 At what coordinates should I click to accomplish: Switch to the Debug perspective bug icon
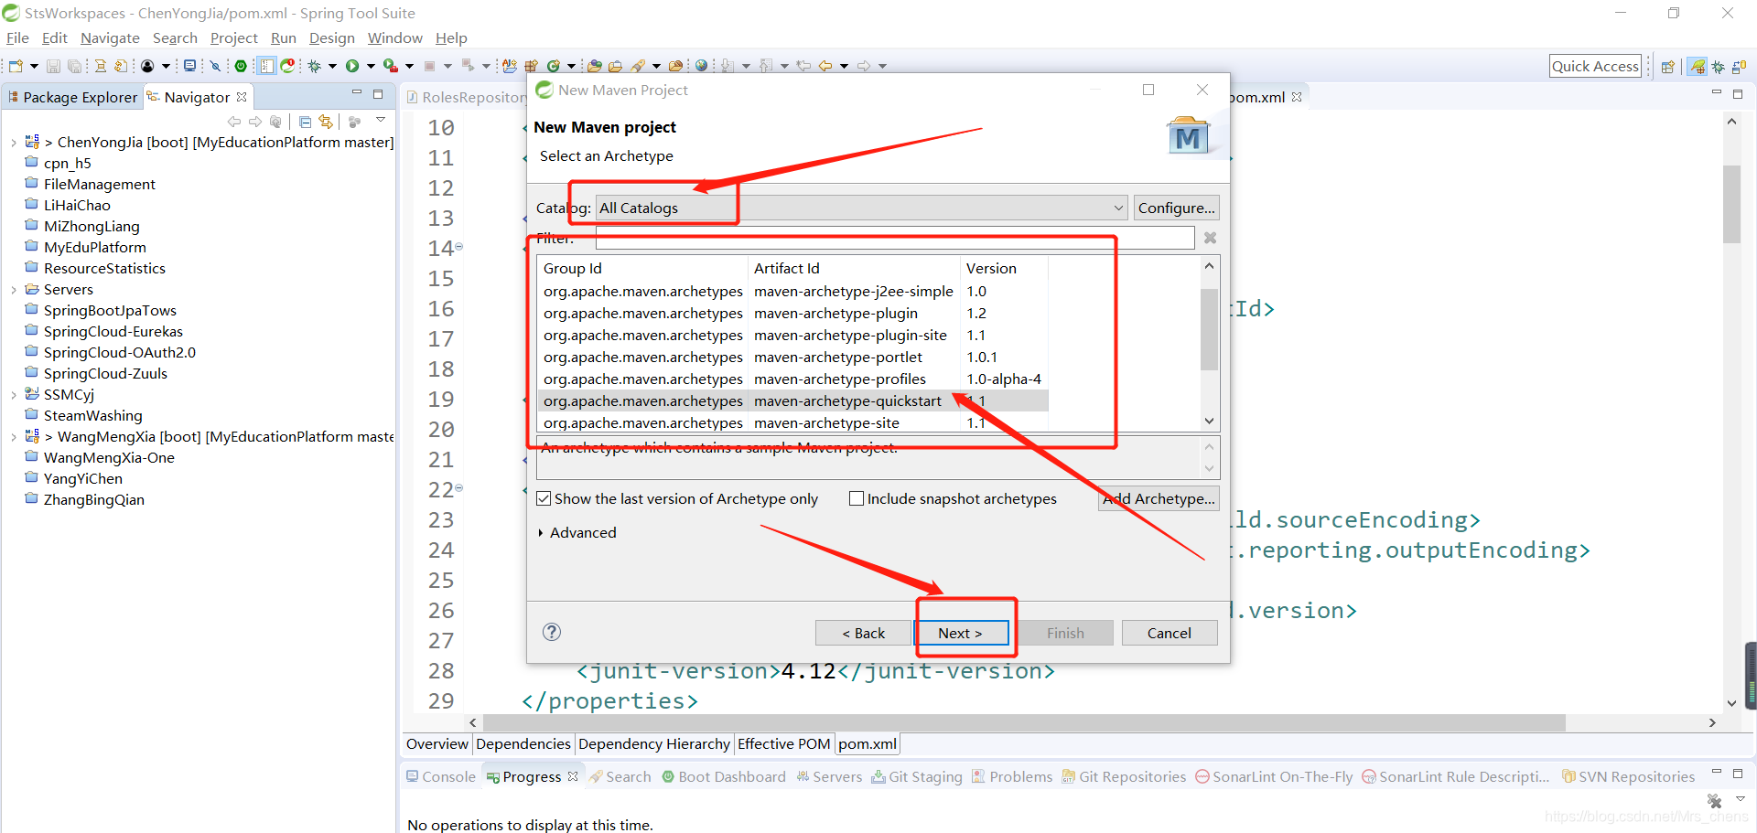click(1719, 67)
